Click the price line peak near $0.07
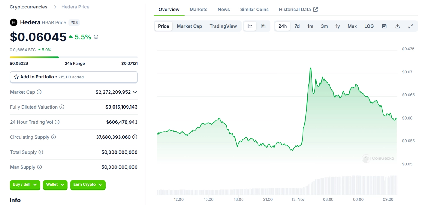Screen dimensions: 422x205 [310, 68]
